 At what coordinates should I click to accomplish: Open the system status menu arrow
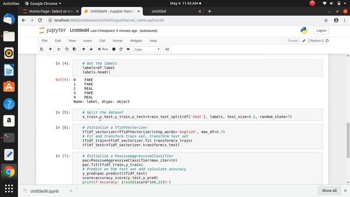pos(345,4)
